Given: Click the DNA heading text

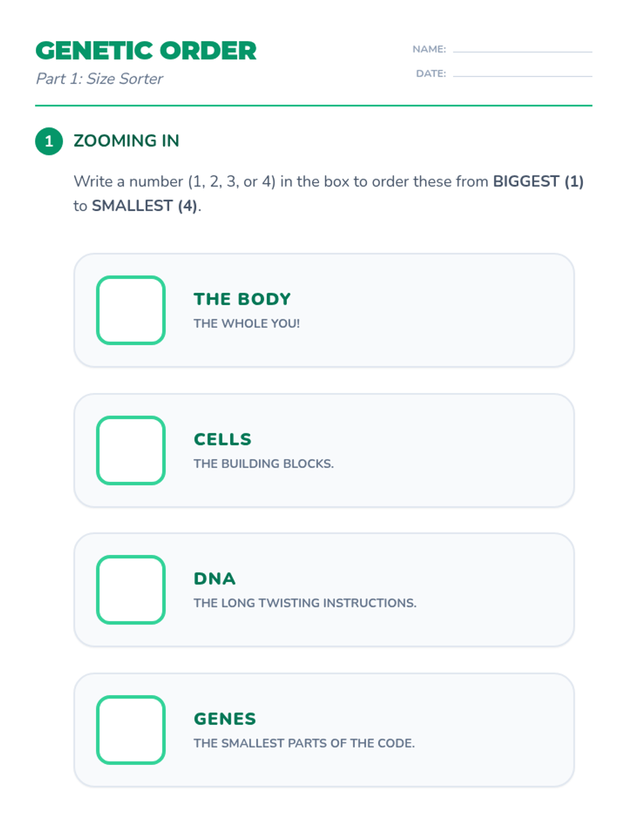Looking at the screenshot, I should coord(215,578).
